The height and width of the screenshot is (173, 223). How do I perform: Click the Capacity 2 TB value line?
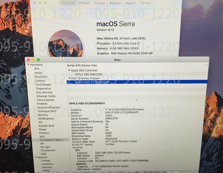pos(124,109)
